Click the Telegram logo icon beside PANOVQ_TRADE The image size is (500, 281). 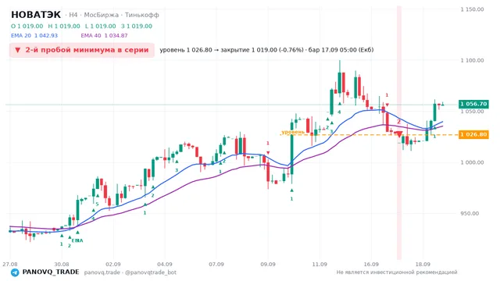pos(15,272)
